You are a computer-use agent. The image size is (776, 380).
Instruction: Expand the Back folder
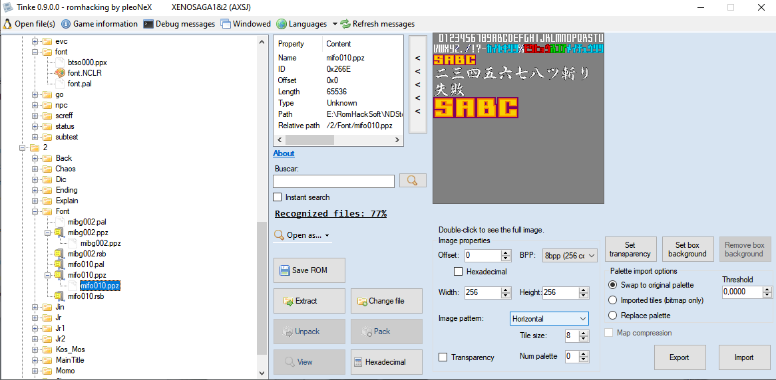point(35,158)
